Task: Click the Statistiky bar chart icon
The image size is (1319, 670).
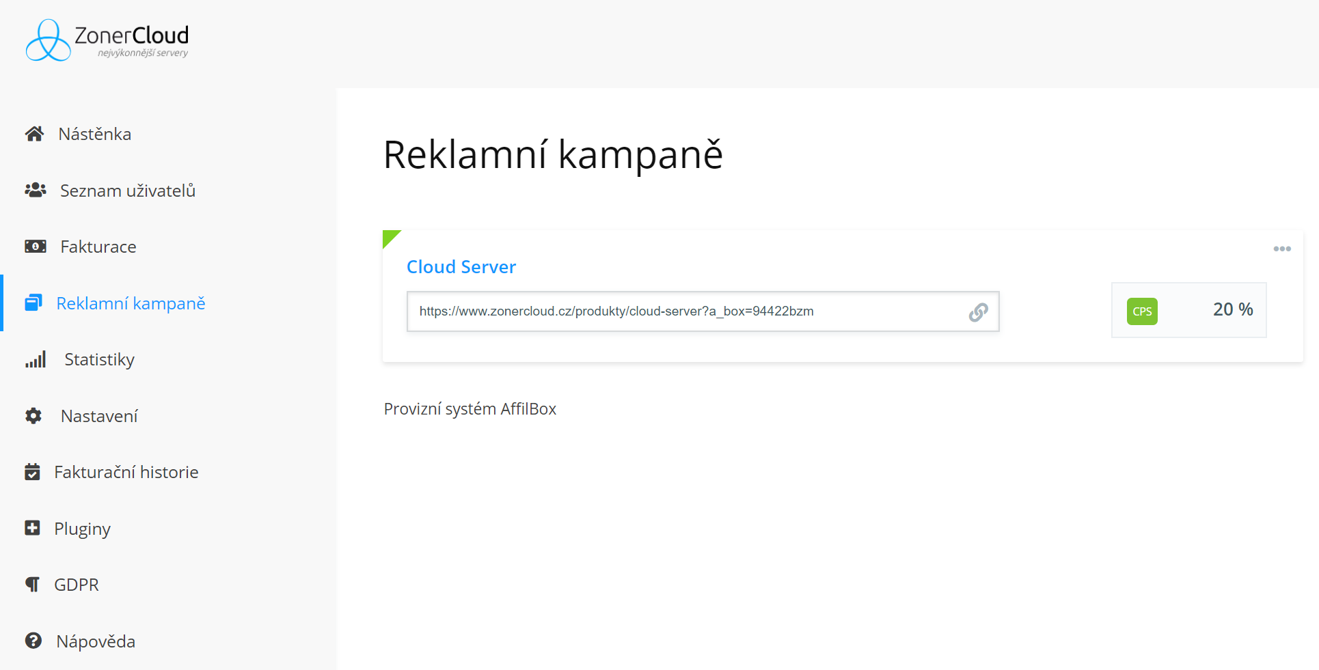Action: click(36, 359)
